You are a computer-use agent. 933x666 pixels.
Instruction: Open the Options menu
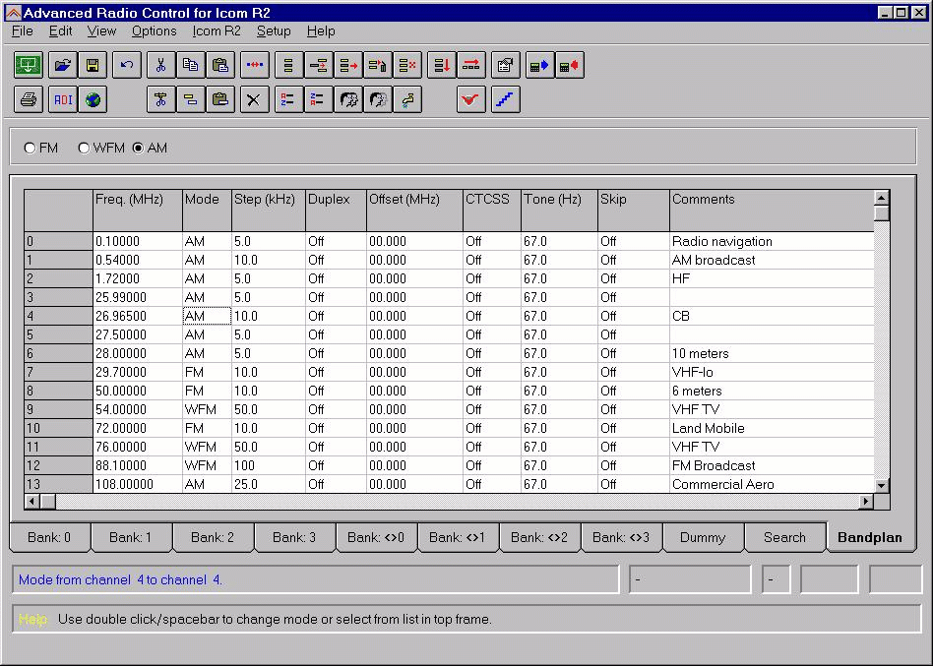coord(155,30)
